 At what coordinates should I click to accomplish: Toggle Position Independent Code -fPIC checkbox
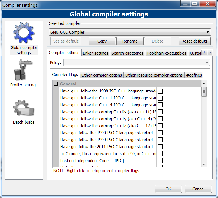pos(160,161)
